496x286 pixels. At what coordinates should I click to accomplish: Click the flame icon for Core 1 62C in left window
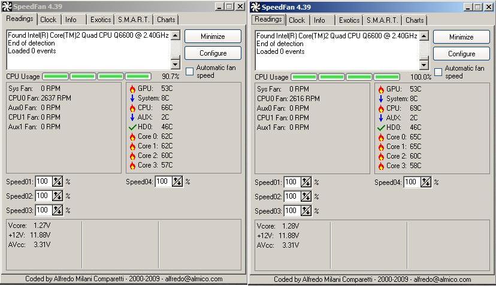pos(132,147)
